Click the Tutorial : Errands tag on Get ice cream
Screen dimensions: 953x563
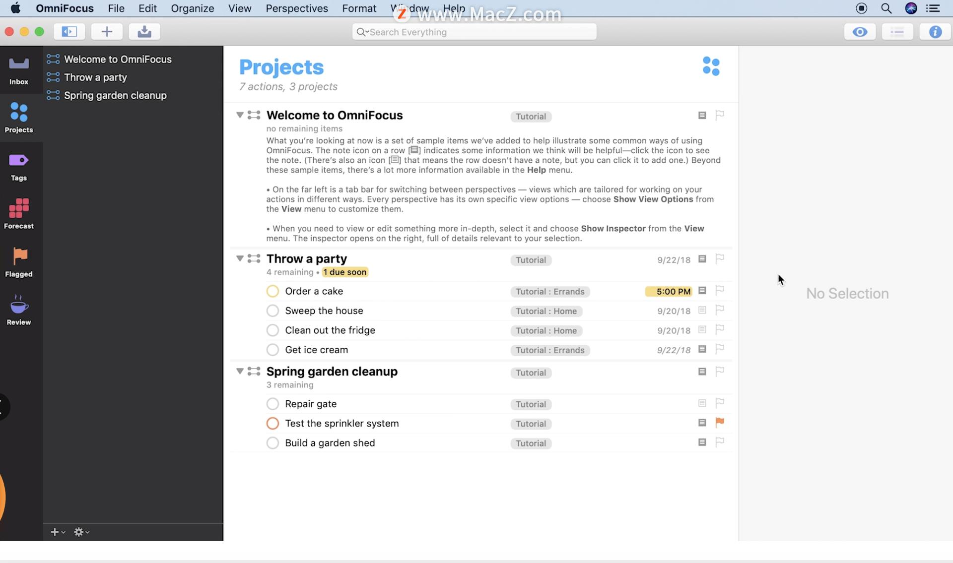549,351
